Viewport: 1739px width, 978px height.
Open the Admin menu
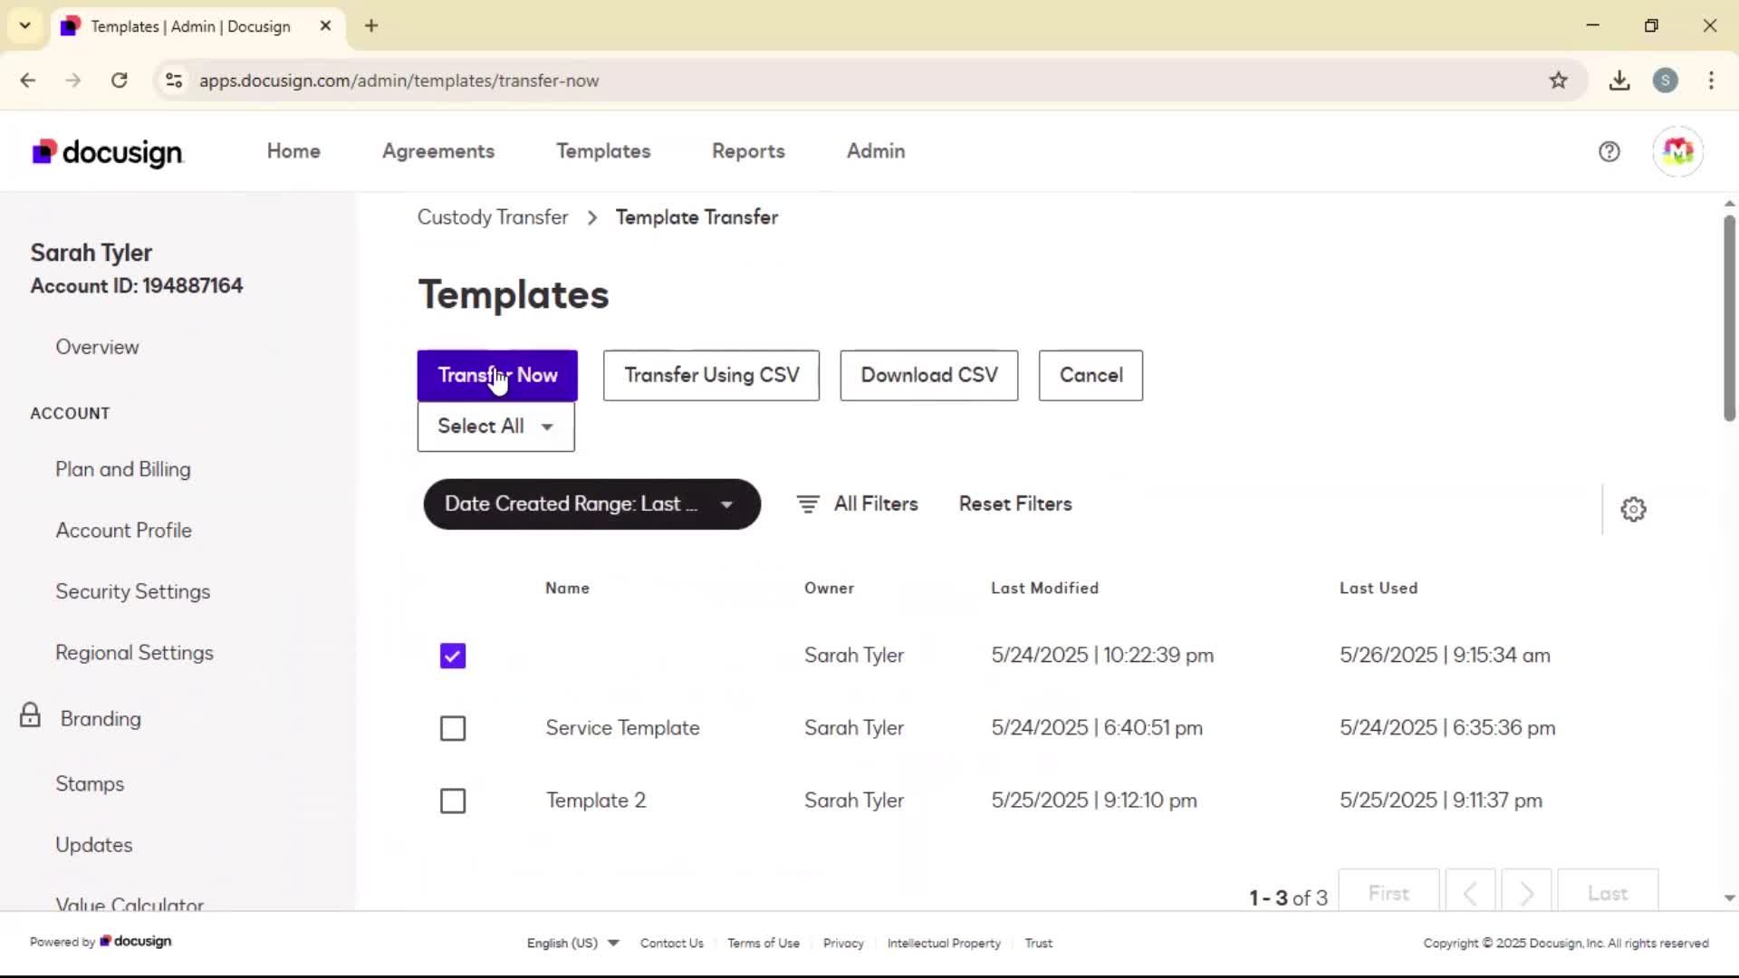[876, 151]
